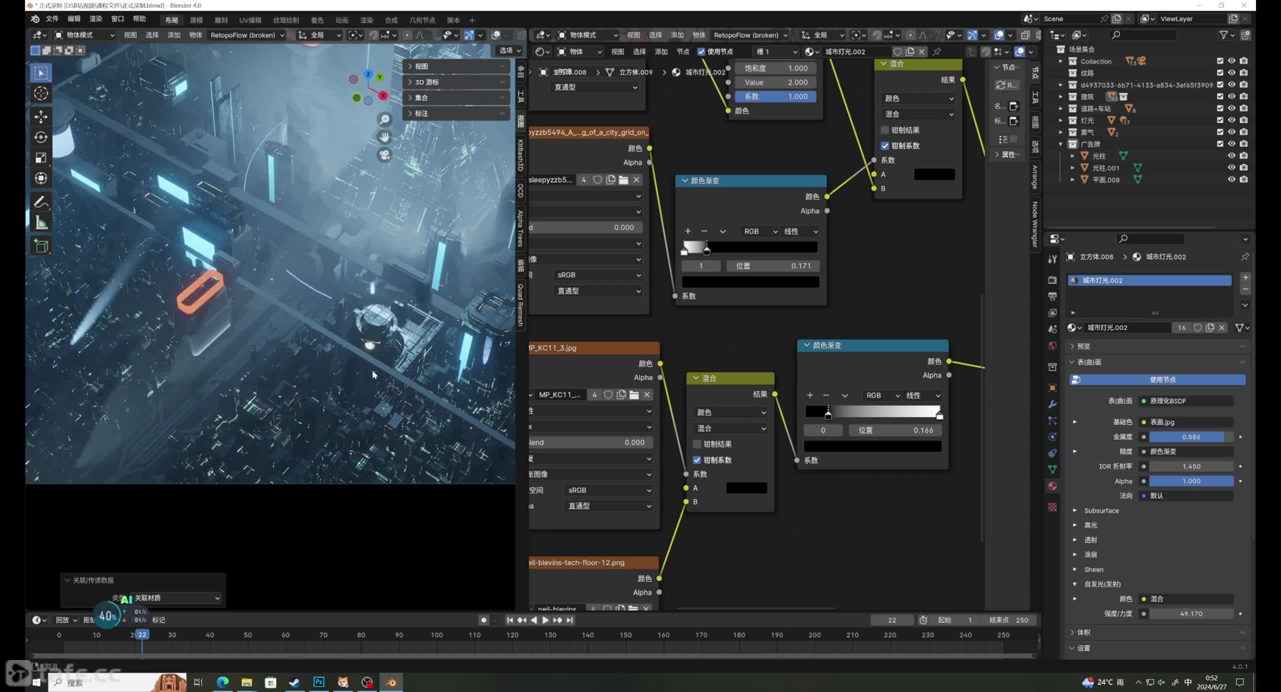Select the Move tool in the viewport toolbar
1281x692 pixels.
click(41, 116)
